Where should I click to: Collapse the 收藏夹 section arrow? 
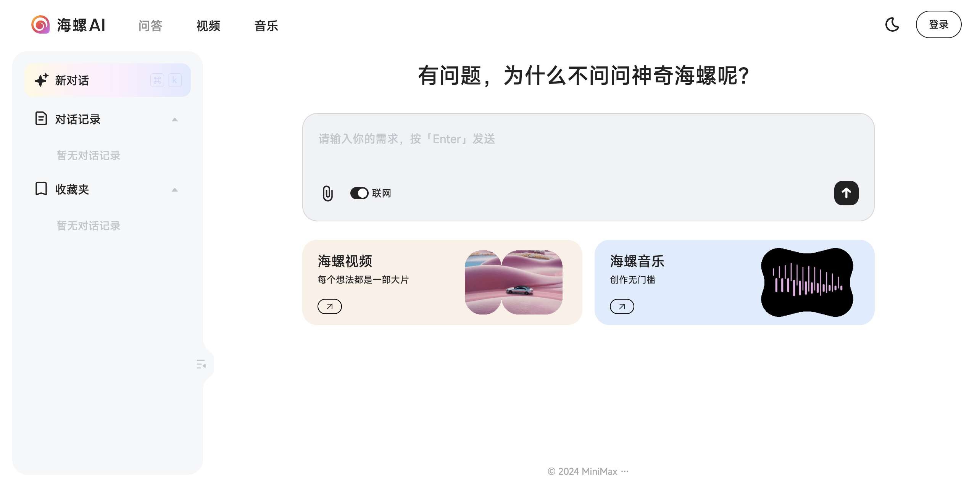(x=175, y=190)
